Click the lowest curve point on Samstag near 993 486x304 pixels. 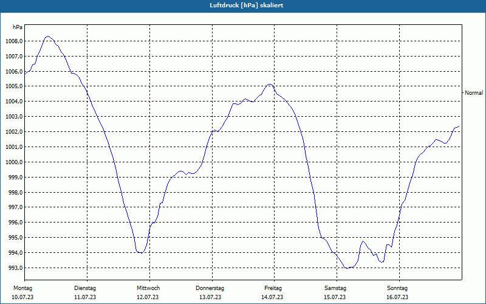(x=347, y=268)
